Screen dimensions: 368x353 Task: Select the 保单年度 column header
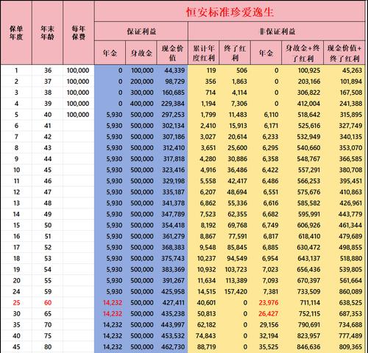click(16, 32)
